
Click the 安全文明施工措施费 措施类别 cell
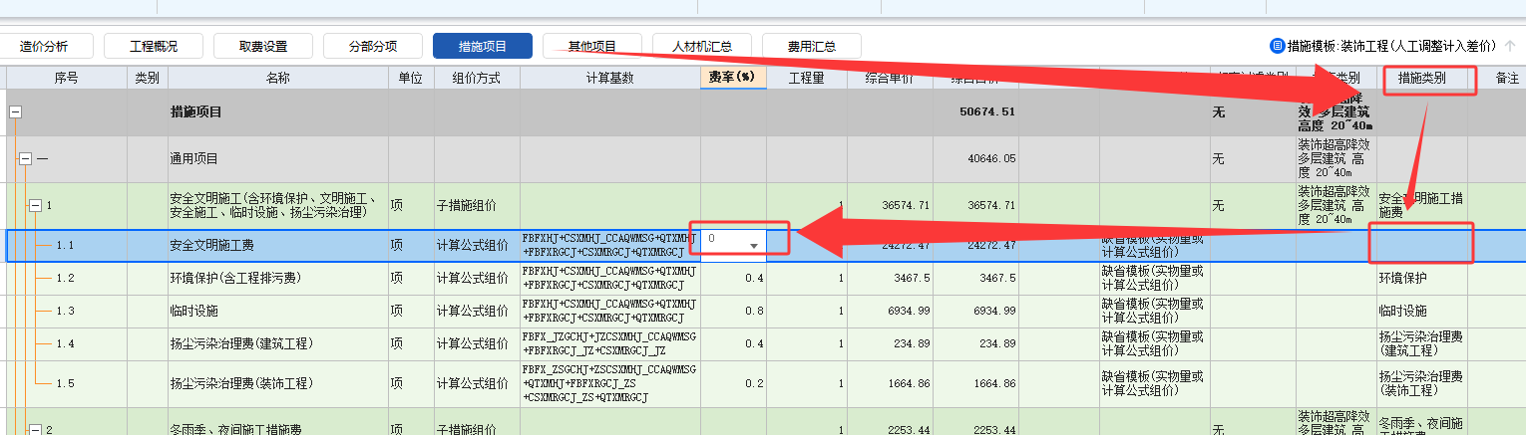point(1421,205)
